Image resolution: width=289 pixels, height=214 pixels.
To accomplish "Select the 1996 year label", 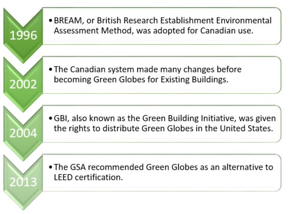I will coord(23,35).
